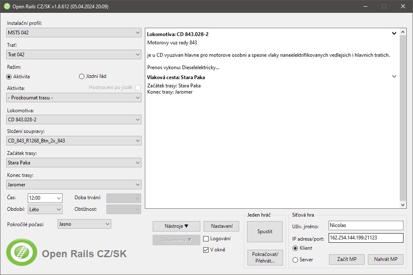Collapse the Lokomotiva details section chevron
Screen dimensions: 413x275
point(394,33)
